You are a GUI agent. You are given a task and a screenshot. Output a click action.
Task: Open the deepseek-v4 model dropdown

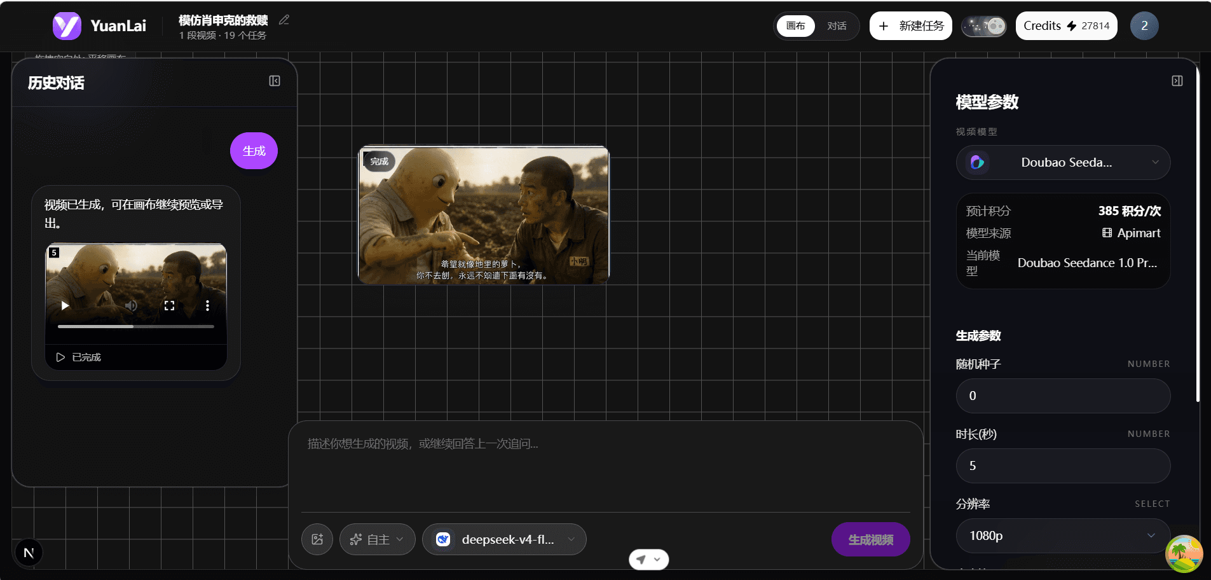(x=504, y=539)
